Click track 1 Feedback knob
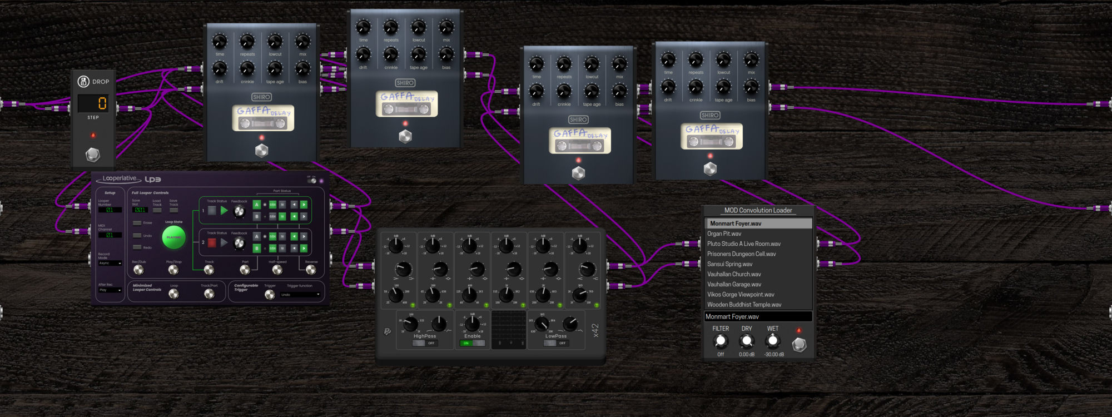Viewport: 1112px width, 417px height. 239,211
